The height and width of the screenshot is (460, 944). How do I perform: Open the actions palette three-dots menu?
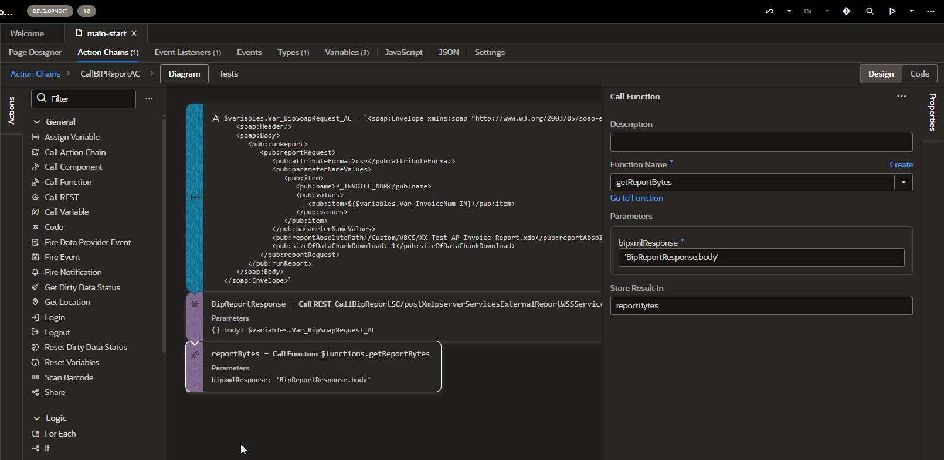tap(149, 99)
